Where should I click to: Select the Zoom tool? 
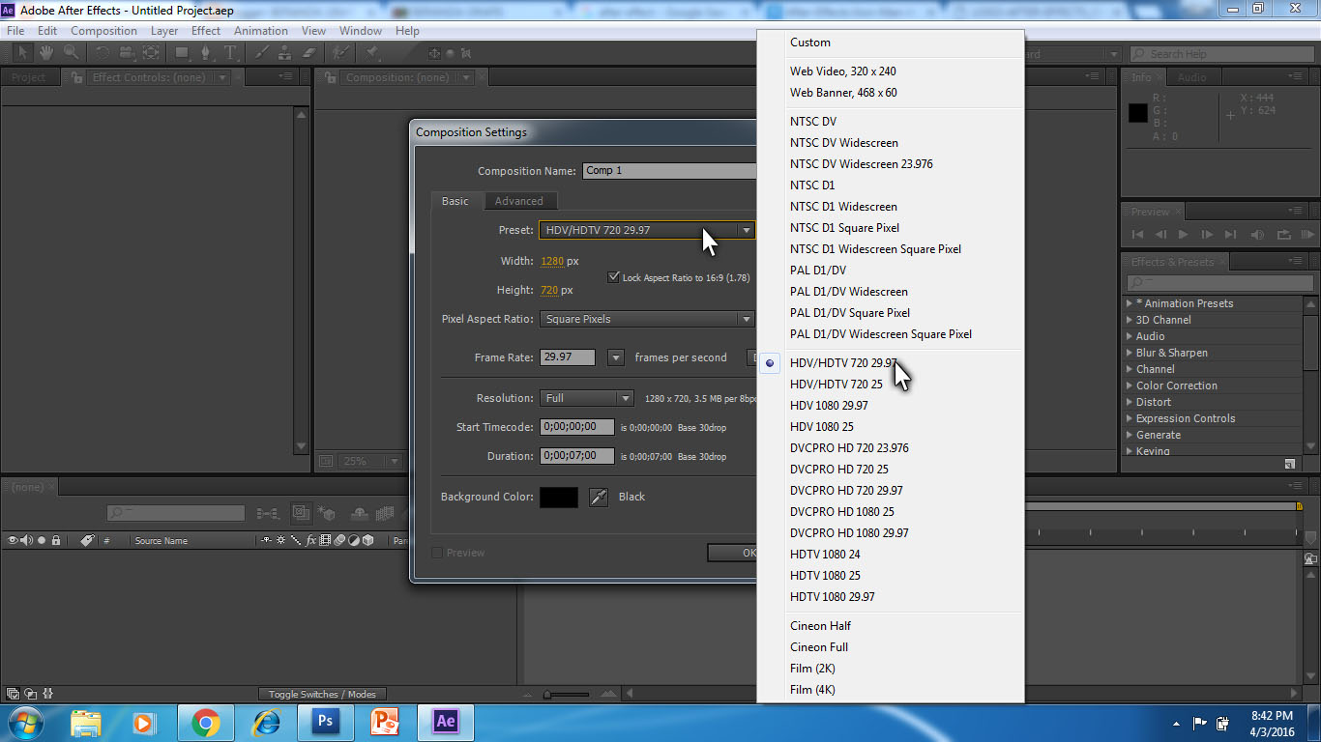coord(71,53)
